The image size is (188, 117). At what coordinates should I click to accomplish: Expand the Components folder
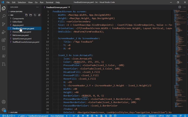click(18, 19)
